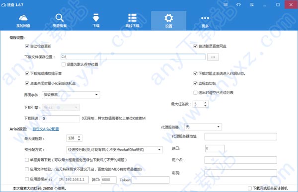Open 我的网盘 cloud icon tab
Image resolution: width=298 pixels, height=192 pixels.
pos(23,21)
